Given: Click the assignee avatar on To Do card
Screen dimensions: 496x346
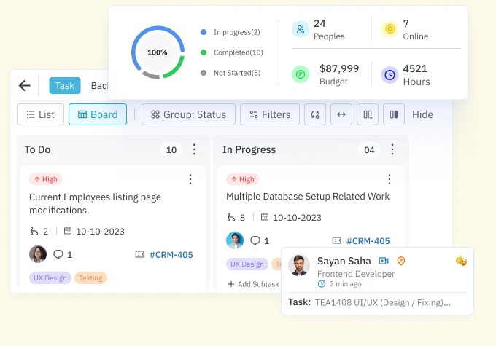Looking at the screenshot, I should (38, 254).
